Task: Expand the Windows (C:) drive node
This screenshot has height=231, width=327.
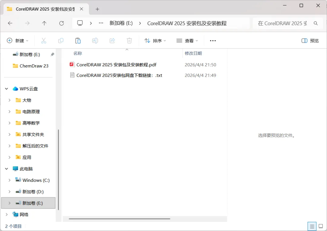Action: point(9,180)
